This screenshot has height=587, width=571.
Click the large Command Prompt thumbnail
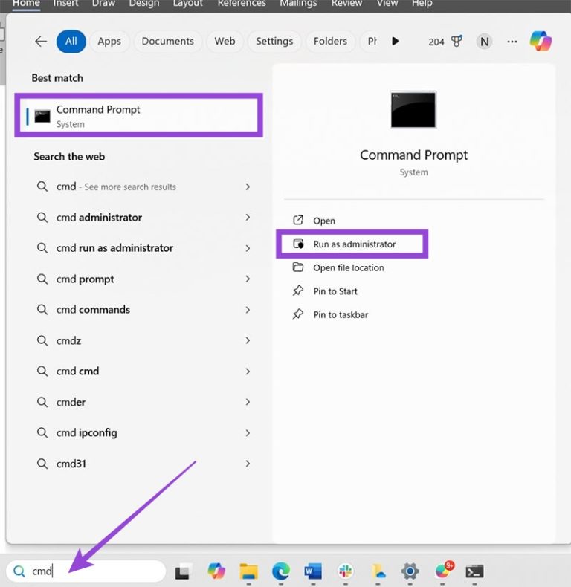(413, 110)
